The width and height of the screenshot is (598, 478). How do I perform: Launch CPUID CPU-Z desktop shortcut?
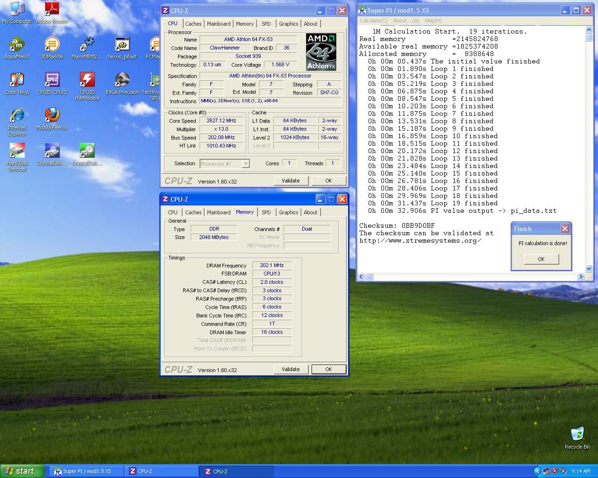52,84
